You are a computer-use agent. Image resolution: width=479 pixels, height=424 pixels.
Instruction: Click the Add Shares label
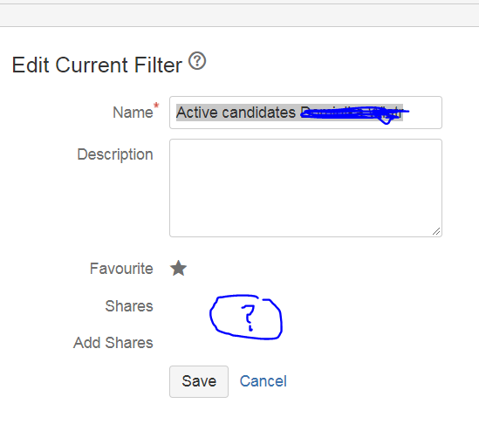(x=113, y=343)
